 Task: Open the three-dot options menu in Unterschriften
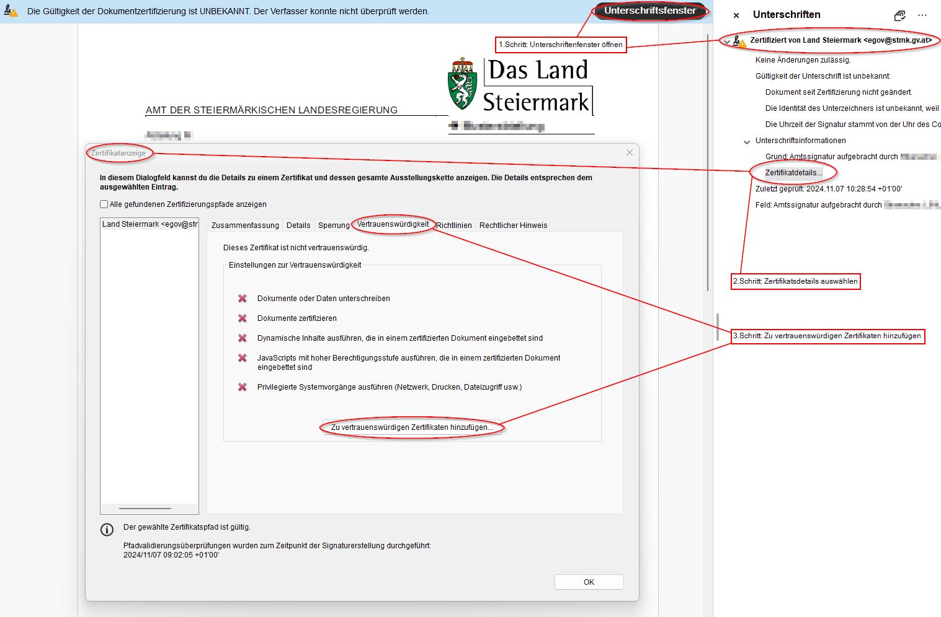coord(922,15)
